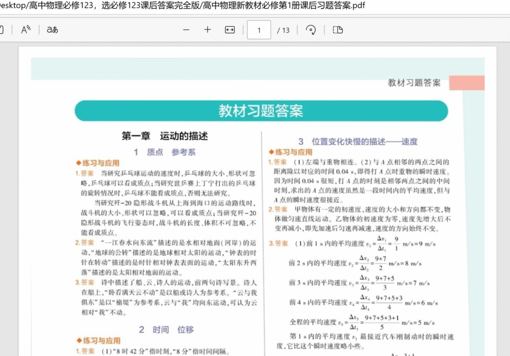This screenshot has height=356, width=510.
Task: Click the section heading "3 位置变化快慢的描述——速度"
Action: [358, 142]
